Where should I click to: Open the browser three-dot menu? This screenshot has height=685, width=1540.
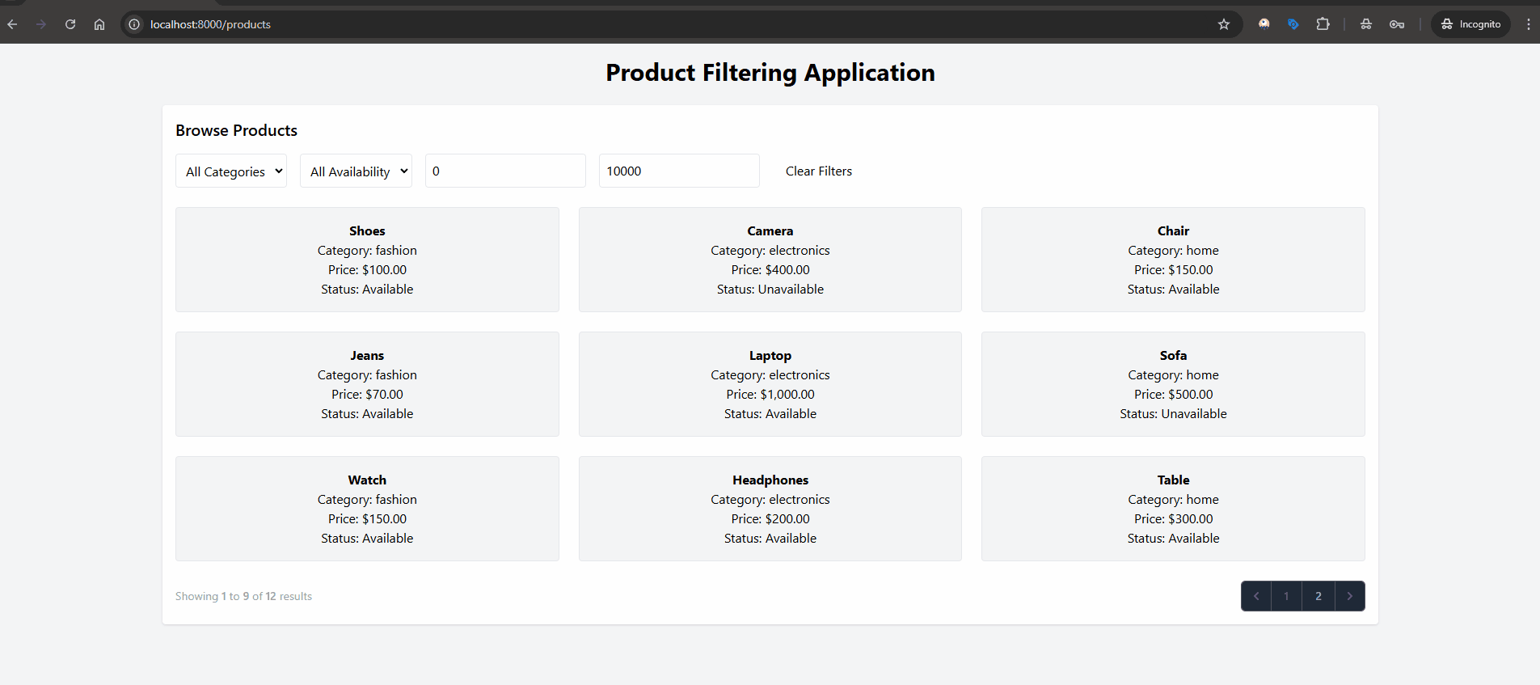1528,24
